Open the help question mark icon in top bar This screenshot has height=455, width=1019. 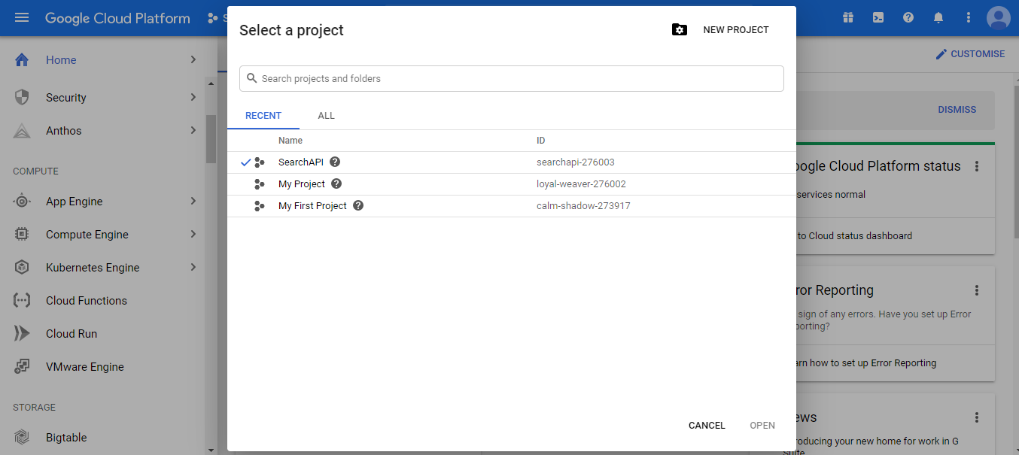908,18
